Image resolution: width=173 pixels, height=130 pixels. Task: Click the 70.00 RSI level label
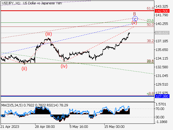pyautogui.click(x=160, y=109)
